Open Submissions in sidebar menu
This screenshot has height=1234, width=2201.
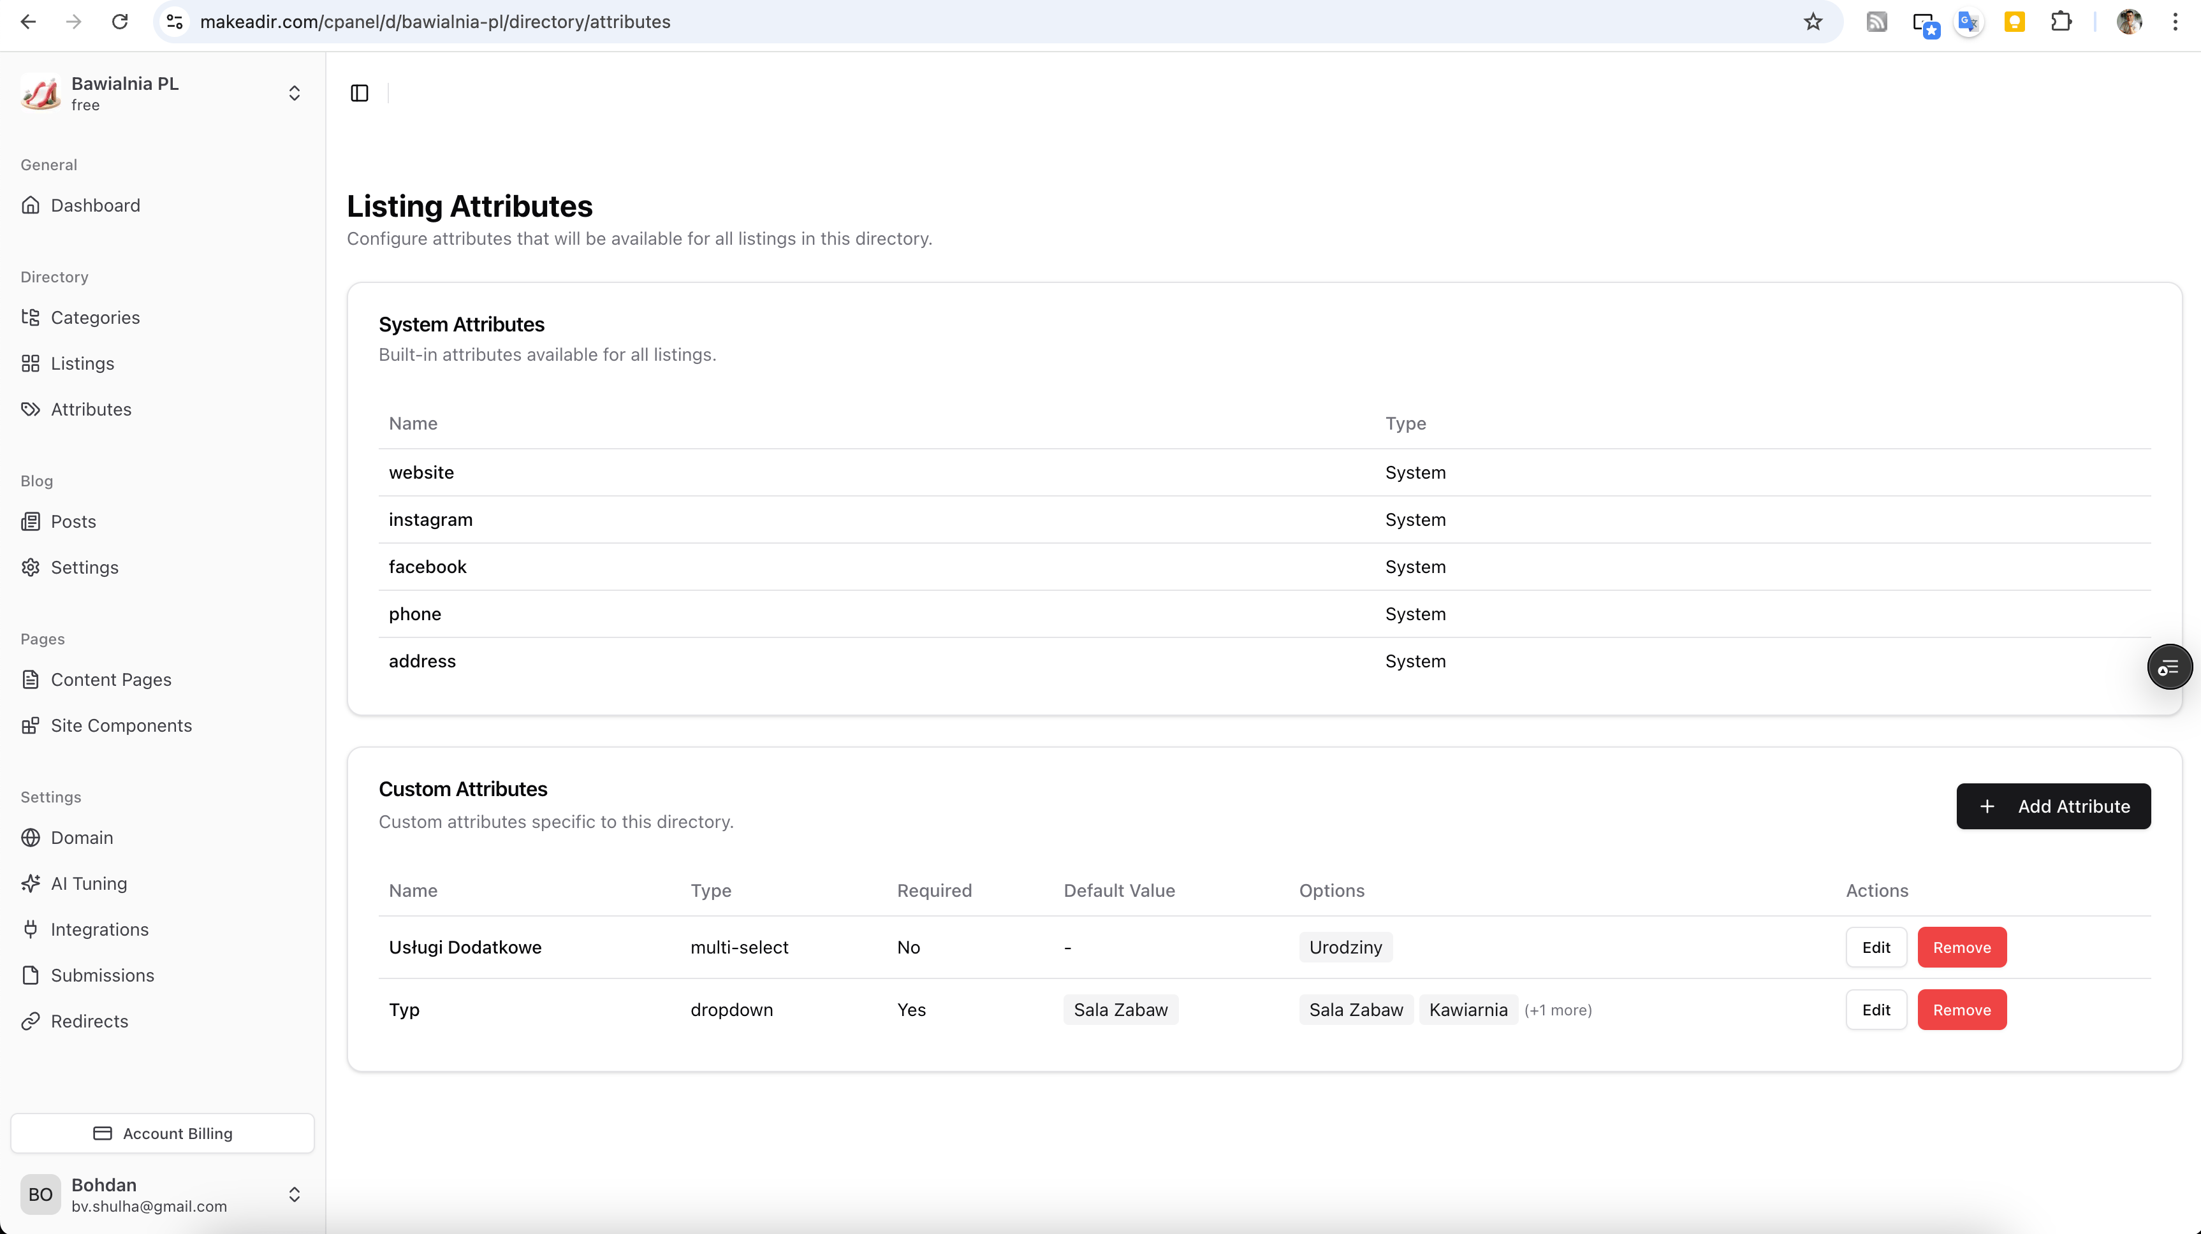[x=101, y=975]
